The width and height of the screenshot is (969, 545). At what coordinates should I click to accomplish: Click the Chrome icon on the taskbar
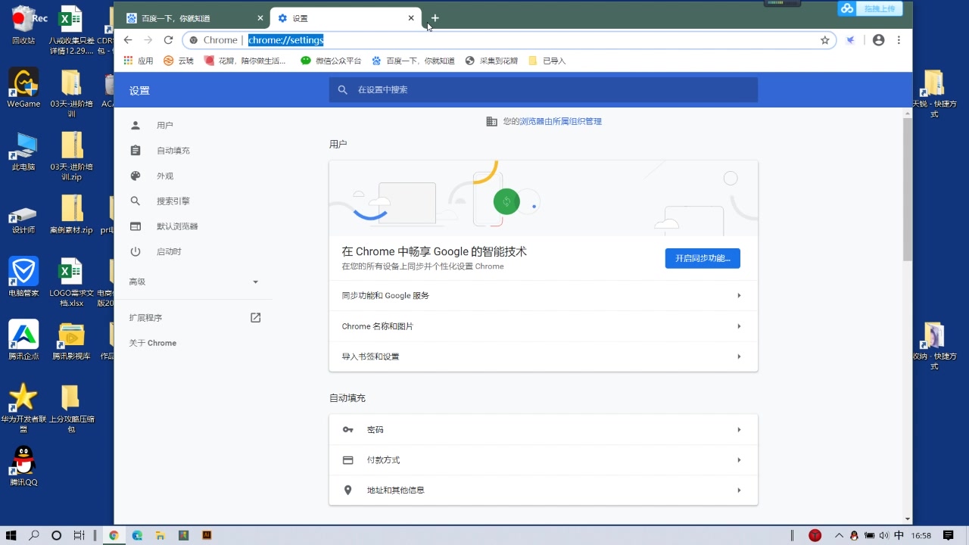click(x=114, y=535)
